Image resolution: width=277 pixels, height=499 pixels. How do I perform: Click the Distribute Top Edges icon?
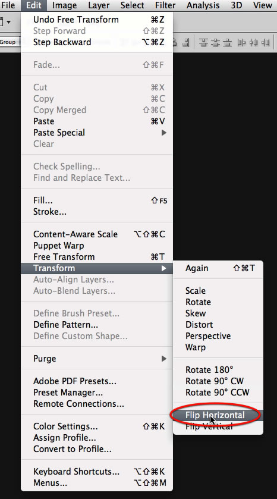[x=203, y=42]
